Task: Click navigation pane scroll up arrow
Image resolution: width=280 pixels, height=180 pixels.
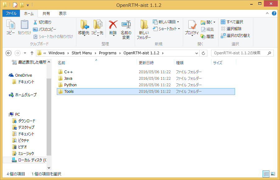Action: 49,62
